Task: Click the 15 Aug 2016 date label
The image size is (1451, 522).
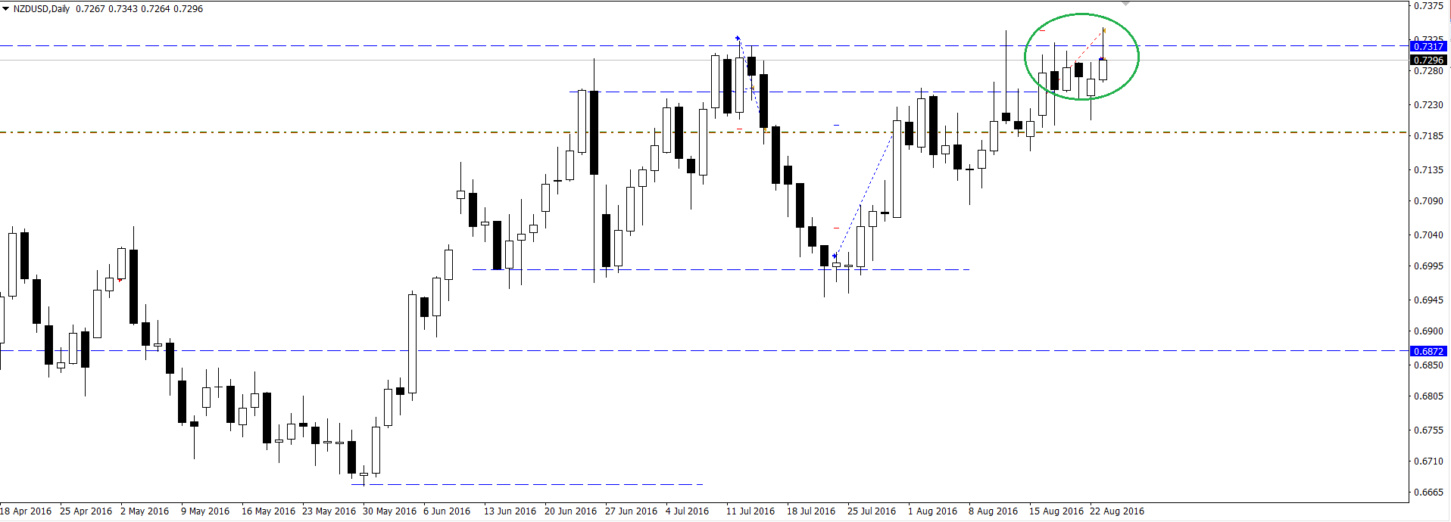Action: coord(1056,511)
